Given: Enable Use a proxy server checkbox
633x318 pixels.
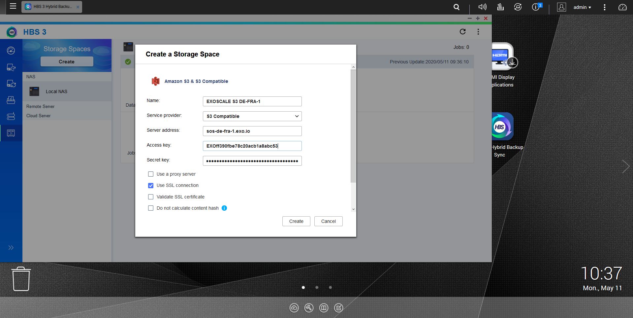Looking at the screenshot, I should pos(151,174).
